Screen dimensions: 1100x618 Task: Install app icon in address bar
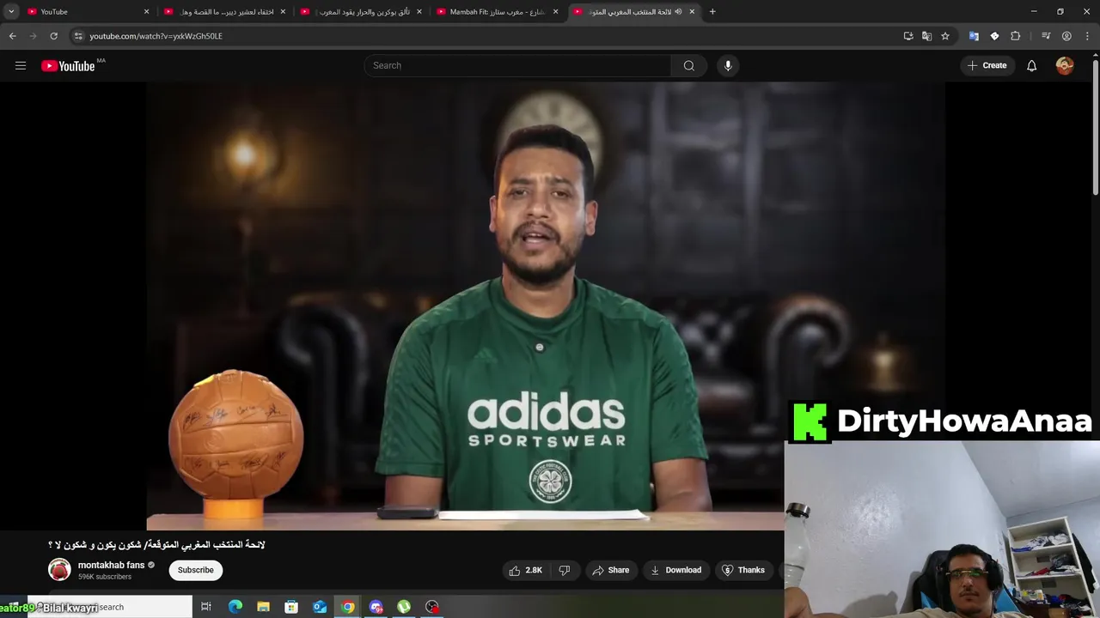908,36
